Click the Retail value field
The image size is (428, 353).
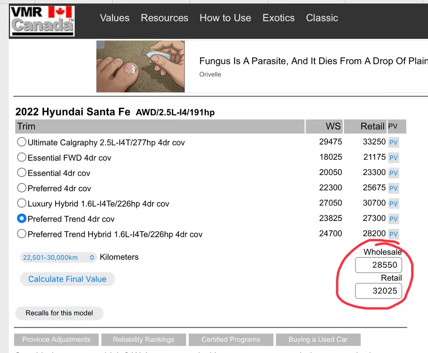[379, 291]
